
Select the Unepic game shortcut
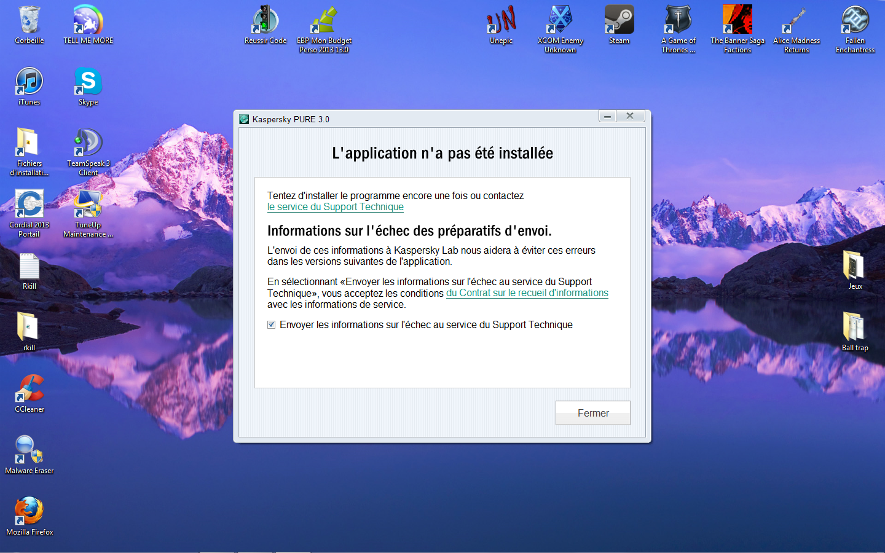[x=501, y=25]
